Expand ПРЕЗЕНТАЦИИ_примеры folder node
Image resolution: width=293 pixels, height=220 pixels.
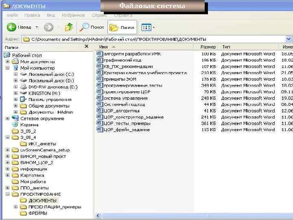16,207
